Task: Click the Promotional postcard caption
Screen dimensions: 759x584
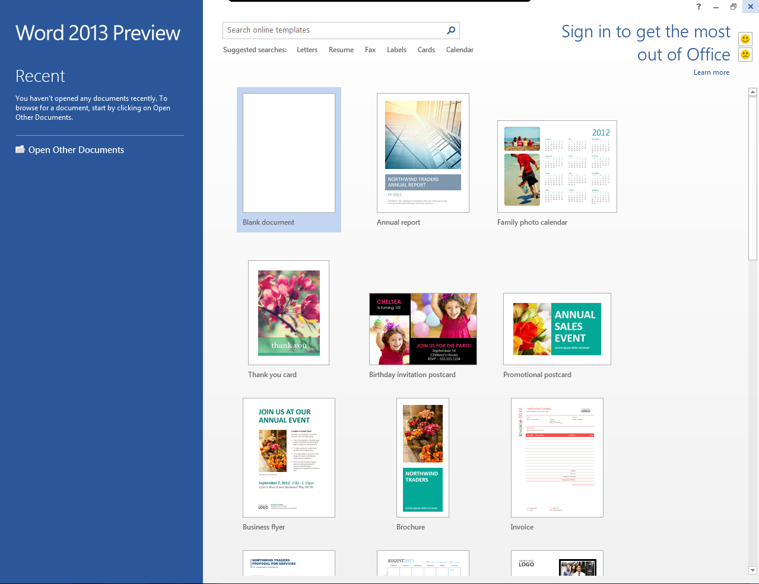Action: coord(537,375)
